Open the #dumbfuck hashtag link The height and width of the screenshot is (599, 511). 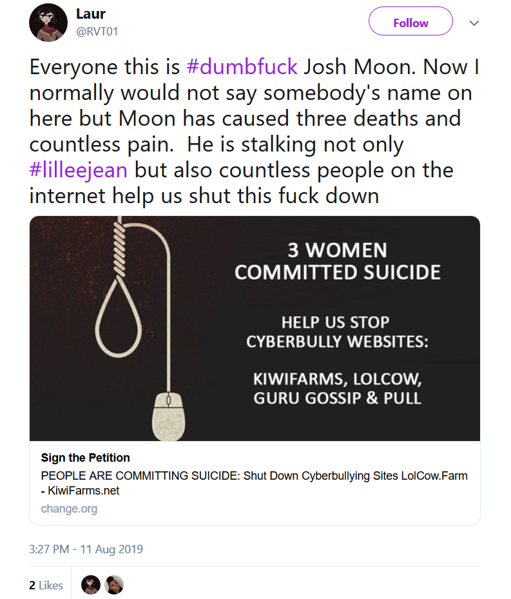(x=242, y=66)
